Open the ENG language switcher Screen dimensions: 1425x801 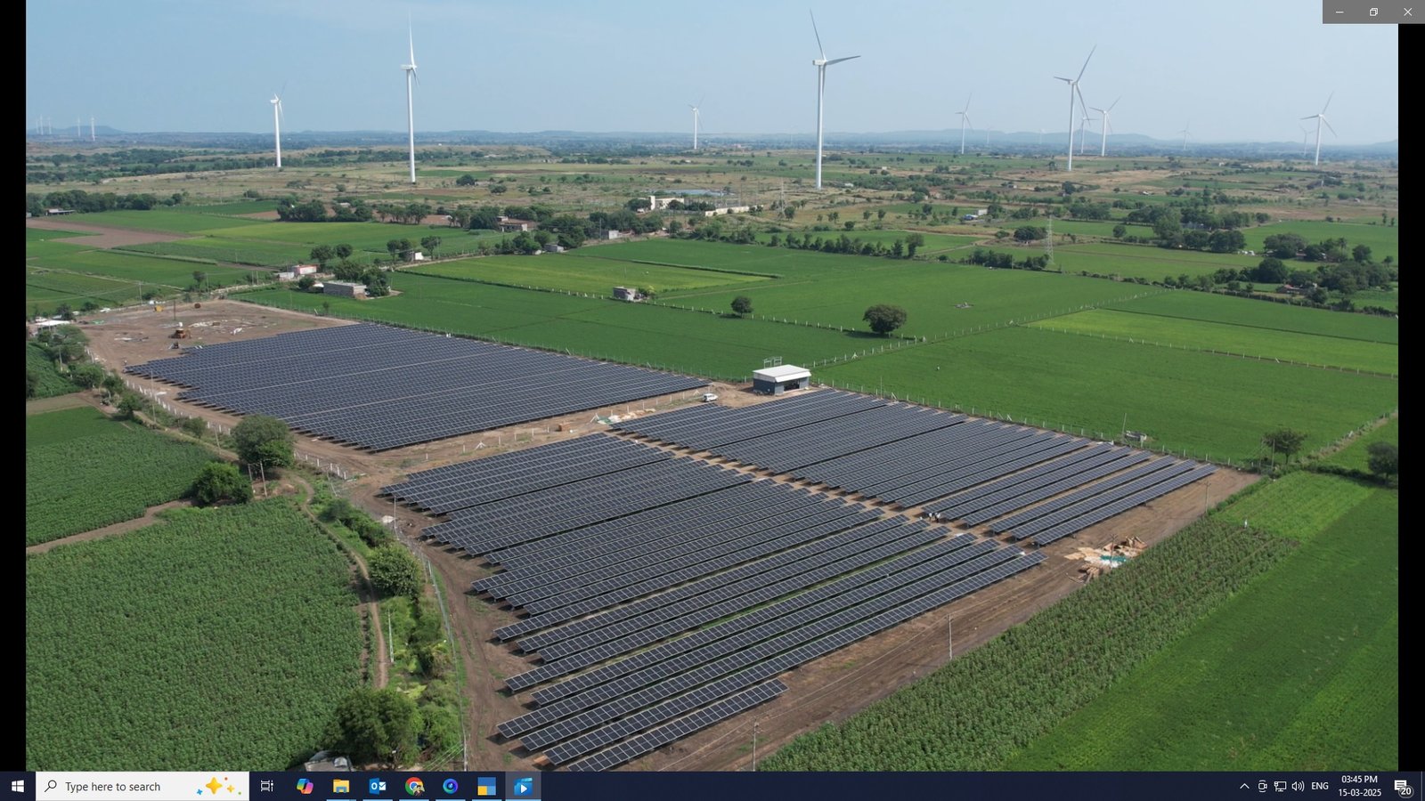(1320, 786)
